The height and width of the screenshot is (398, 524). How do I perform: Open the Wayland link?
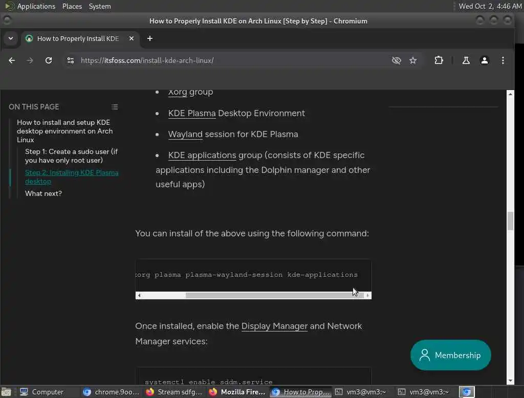click(x=185, y=135)
